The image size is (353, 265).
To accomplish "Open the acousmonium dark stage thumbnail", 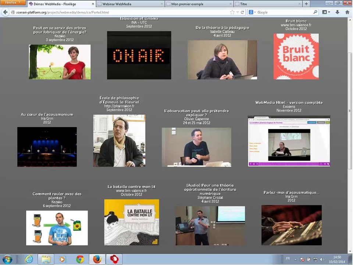I will pyautogui.click(x=47, y=147).
